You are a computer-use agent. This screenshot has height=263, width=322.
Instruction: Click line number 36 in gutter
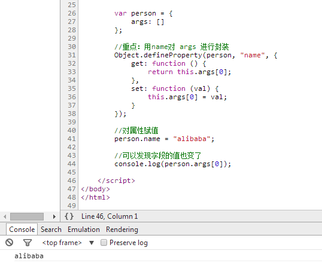(72, 97)
